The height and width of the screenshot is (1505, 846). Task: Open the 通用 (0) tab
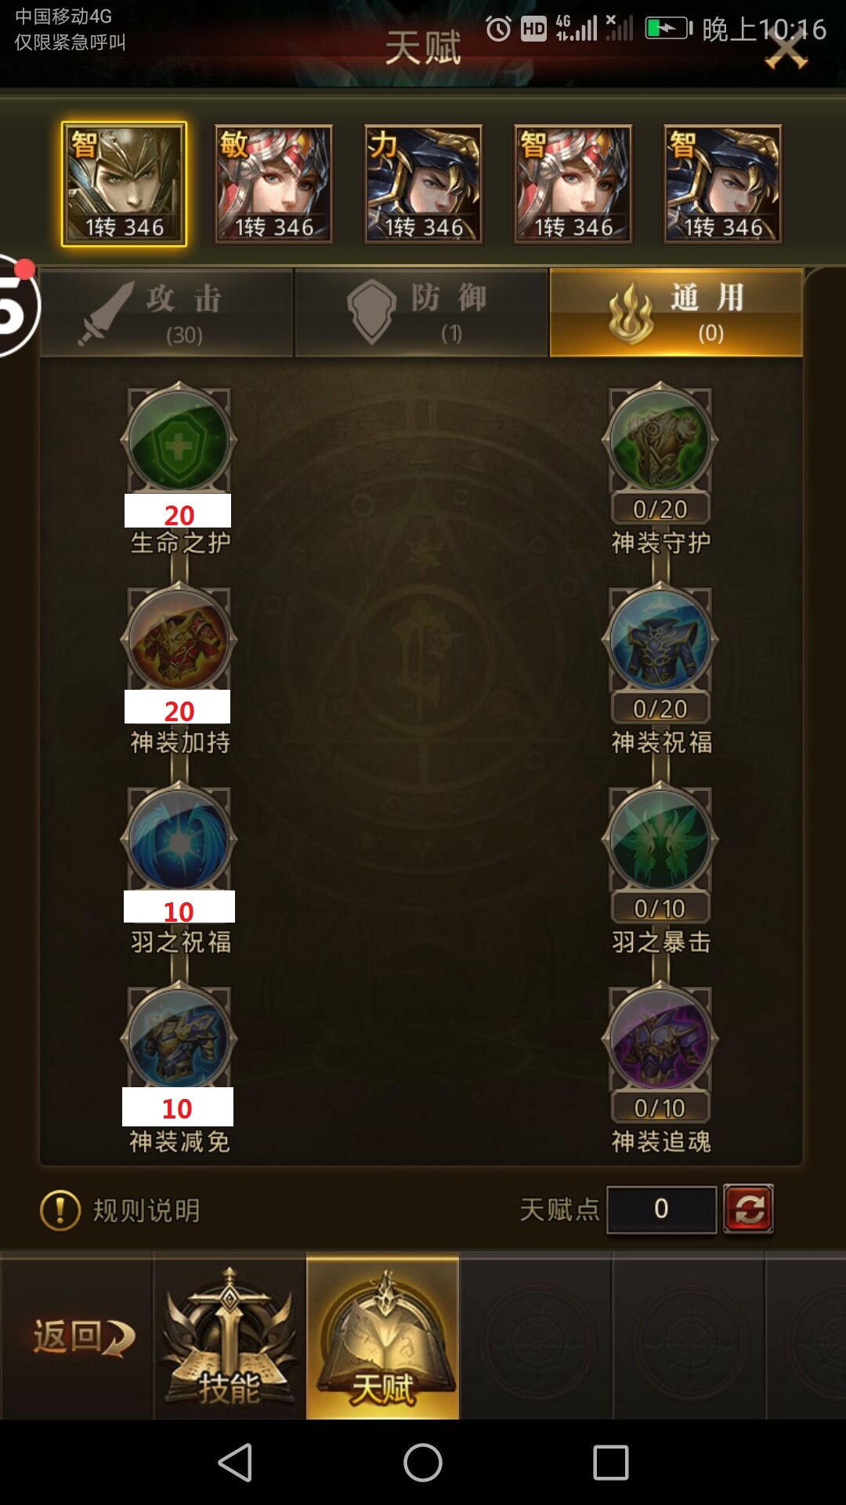click(677, 314)
